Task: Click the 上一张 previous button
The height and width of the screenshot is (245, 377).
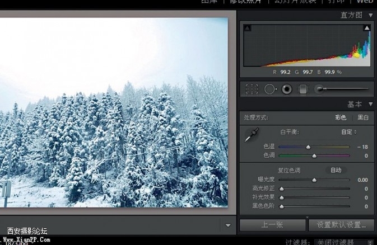Action: 272,225
